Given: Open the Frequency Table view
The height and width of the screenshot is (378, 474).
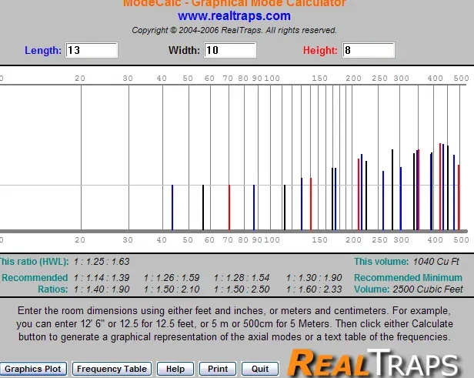Looking at the screenshot, I should pyautogui.click(x=112, y=369).
